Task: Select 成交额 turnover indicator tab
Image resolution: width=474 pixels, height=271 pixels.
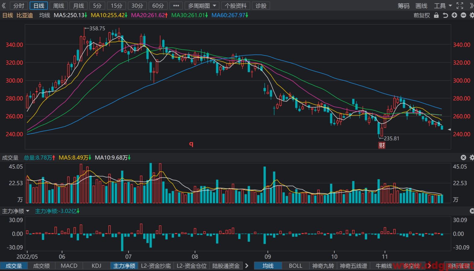Action: (41, 266)
